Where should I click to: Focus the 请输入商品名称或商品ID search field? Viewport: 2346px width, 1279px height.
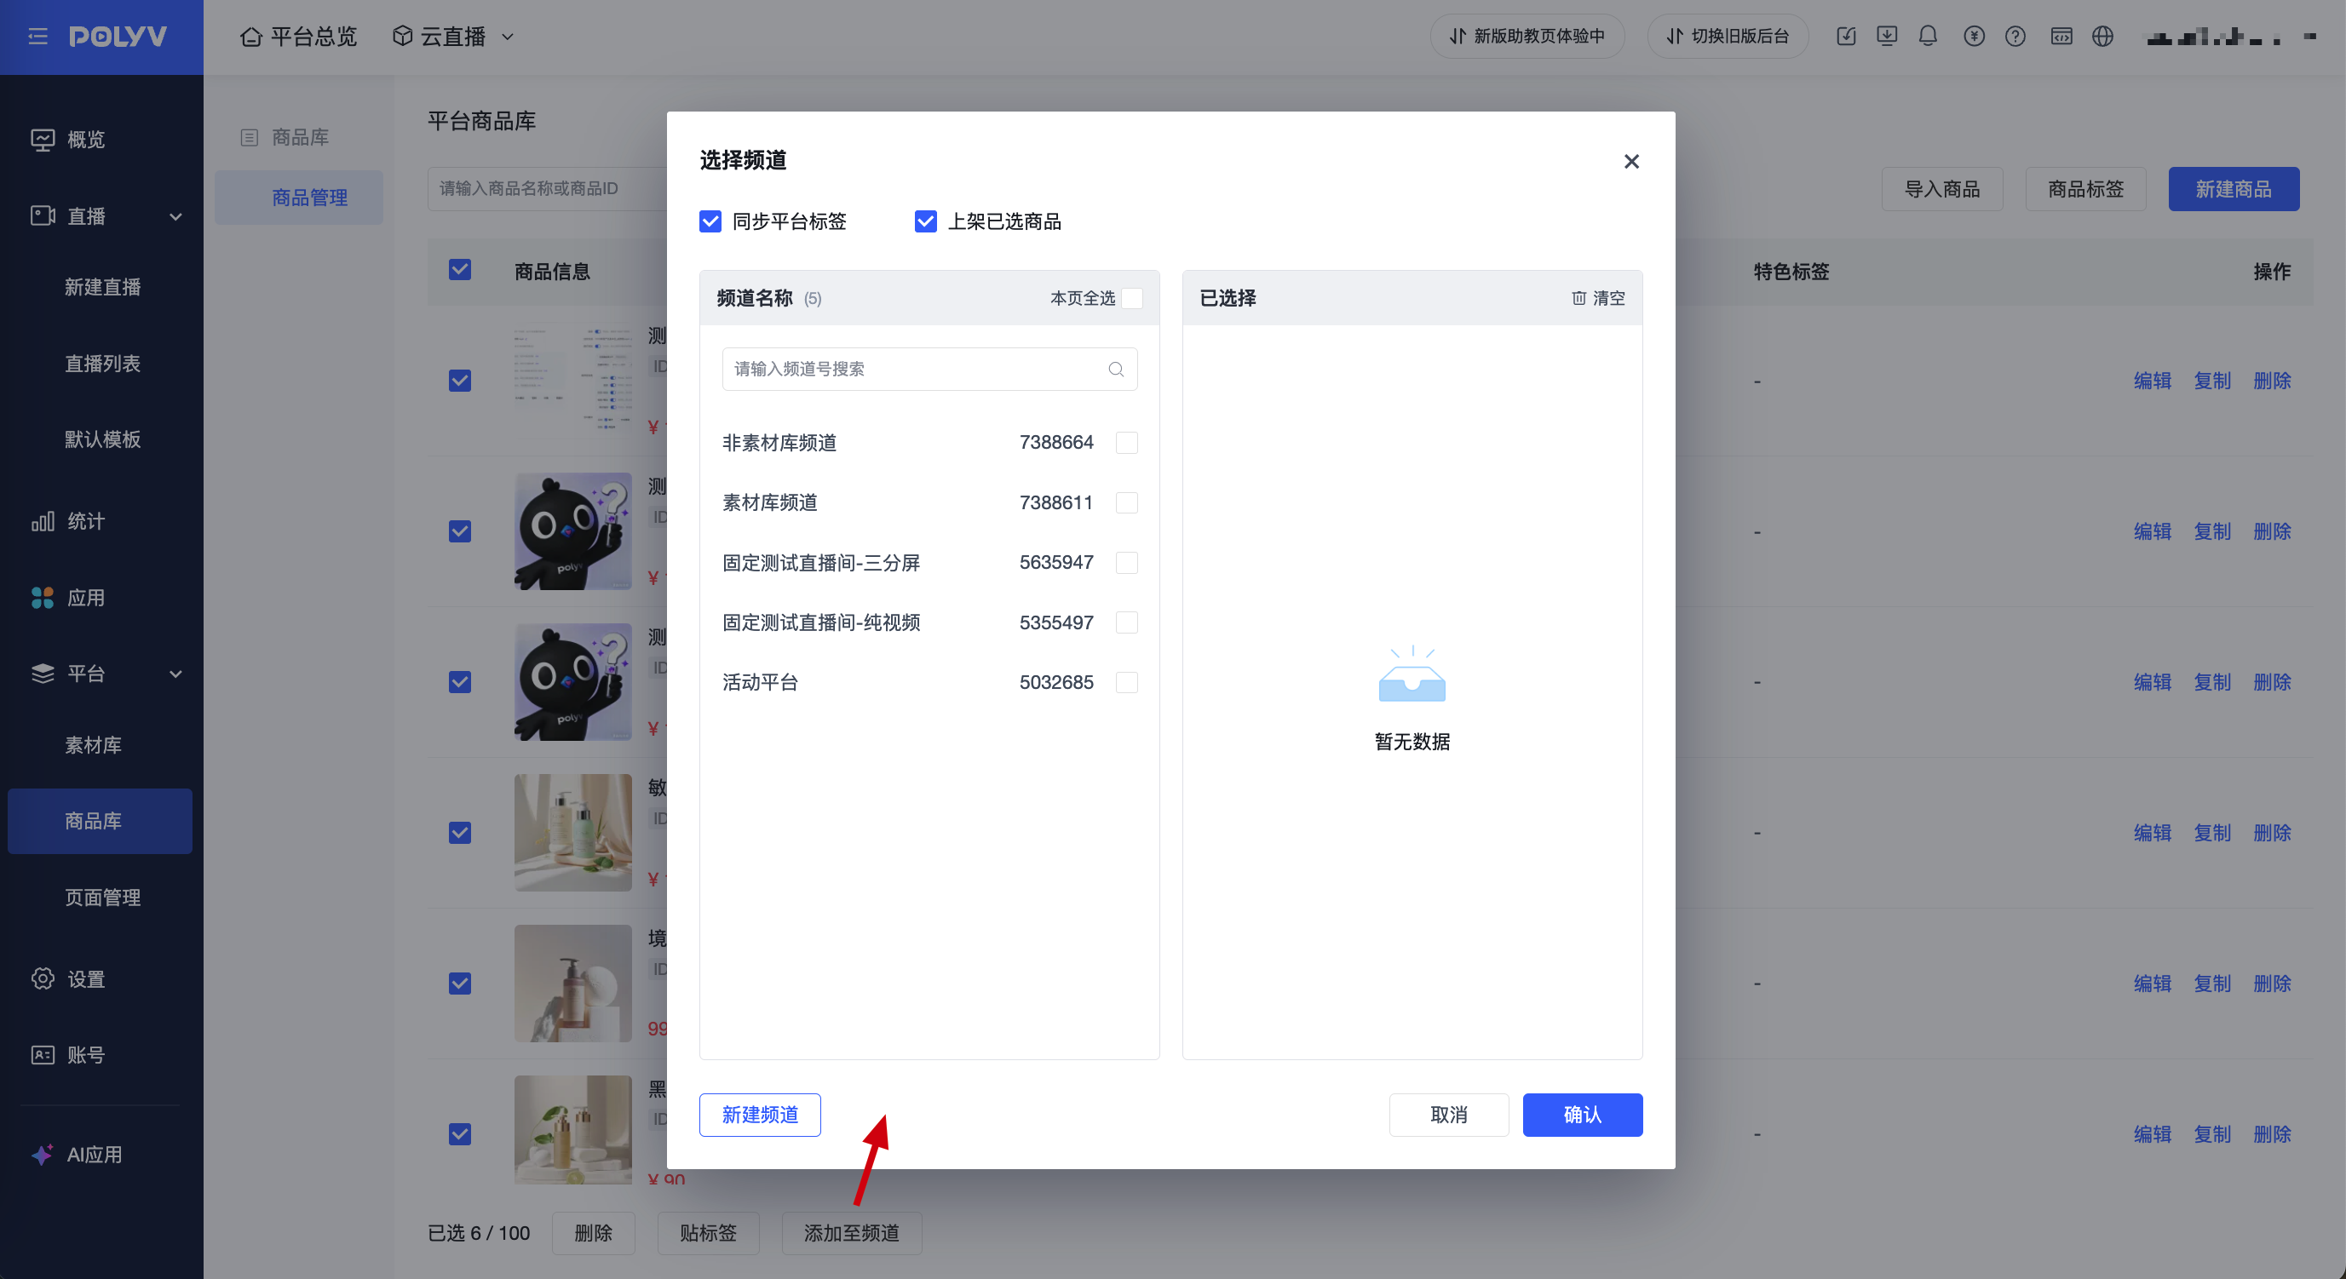tap(549, 188)
